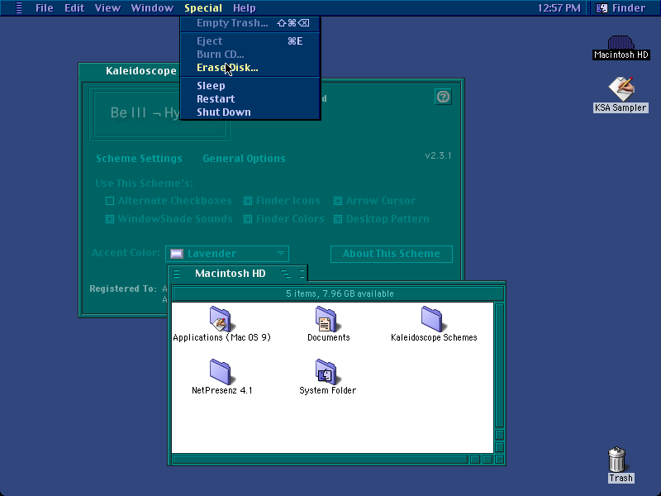Click the About This Scheme button
This screenshot has height=496, width=661.
(x=391, y=254)
